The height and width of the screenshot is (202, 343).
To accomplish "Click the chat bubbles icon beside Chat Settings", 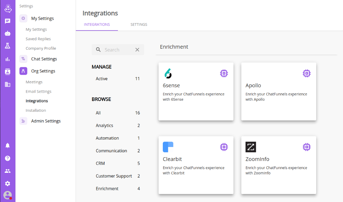I will click(23, 59).
